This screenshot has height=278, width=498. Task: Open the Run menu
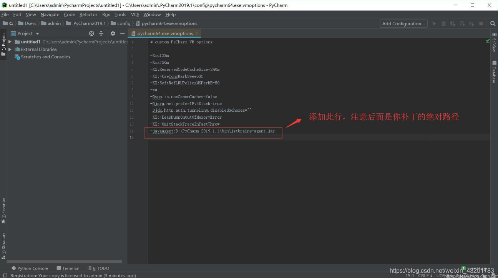106,14
